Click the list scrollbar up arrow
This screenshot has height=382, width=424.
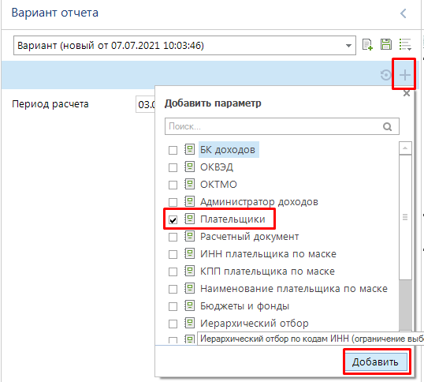pos(405,148)
